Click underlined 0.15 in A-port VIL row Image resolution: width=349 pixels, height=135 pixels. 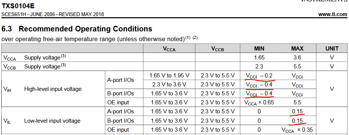pos(298,111)
